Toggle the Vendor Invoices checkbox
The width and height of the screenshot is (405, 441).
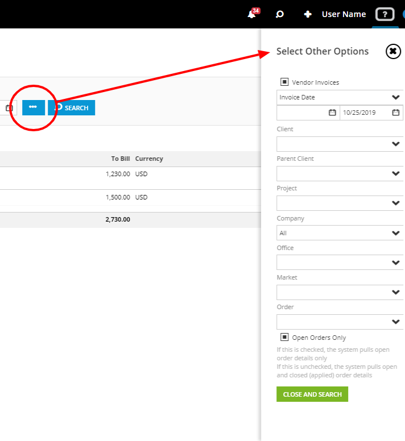point(284,82)
